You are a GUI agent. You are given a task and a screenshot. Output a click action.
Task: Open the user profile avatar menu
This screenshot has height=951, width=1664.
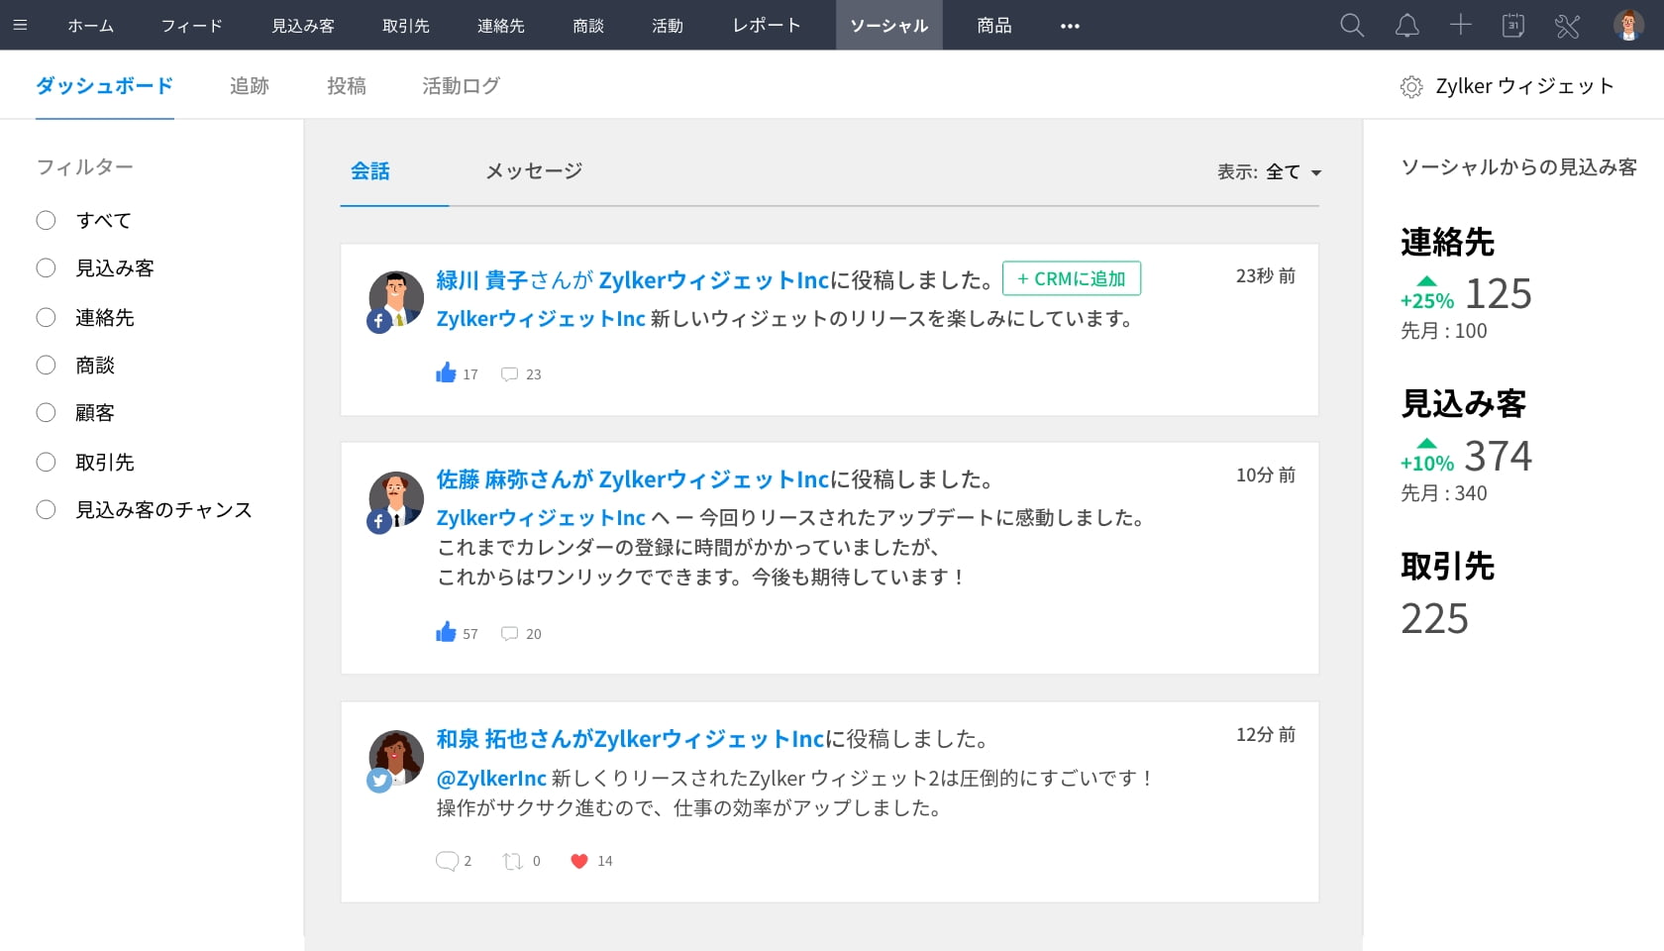1628,25
